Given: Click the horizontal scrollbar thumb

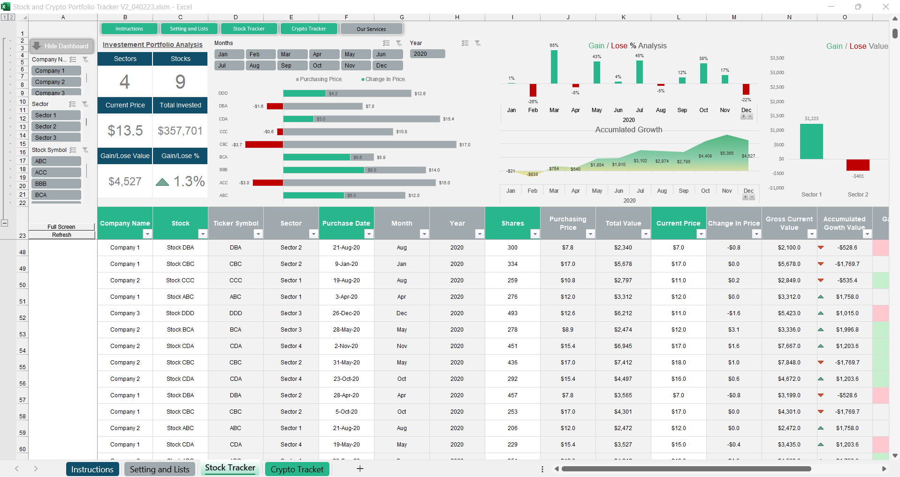Looking at the screenshot, I should point(686,469).
